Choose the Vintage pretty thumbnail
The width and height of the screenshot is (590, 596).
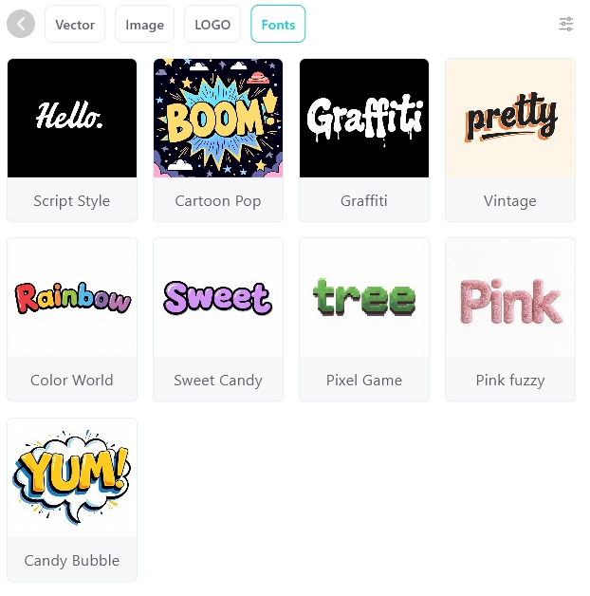(510, 119)
